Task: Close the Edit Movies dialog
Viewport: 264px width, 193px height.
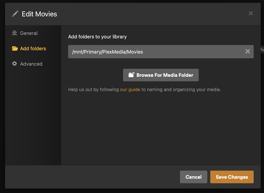Action: click(x=251, y=13)
